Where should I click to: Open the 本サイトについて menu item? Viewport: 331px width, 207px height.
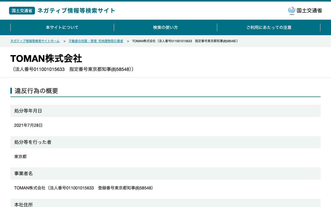[62, 27]
